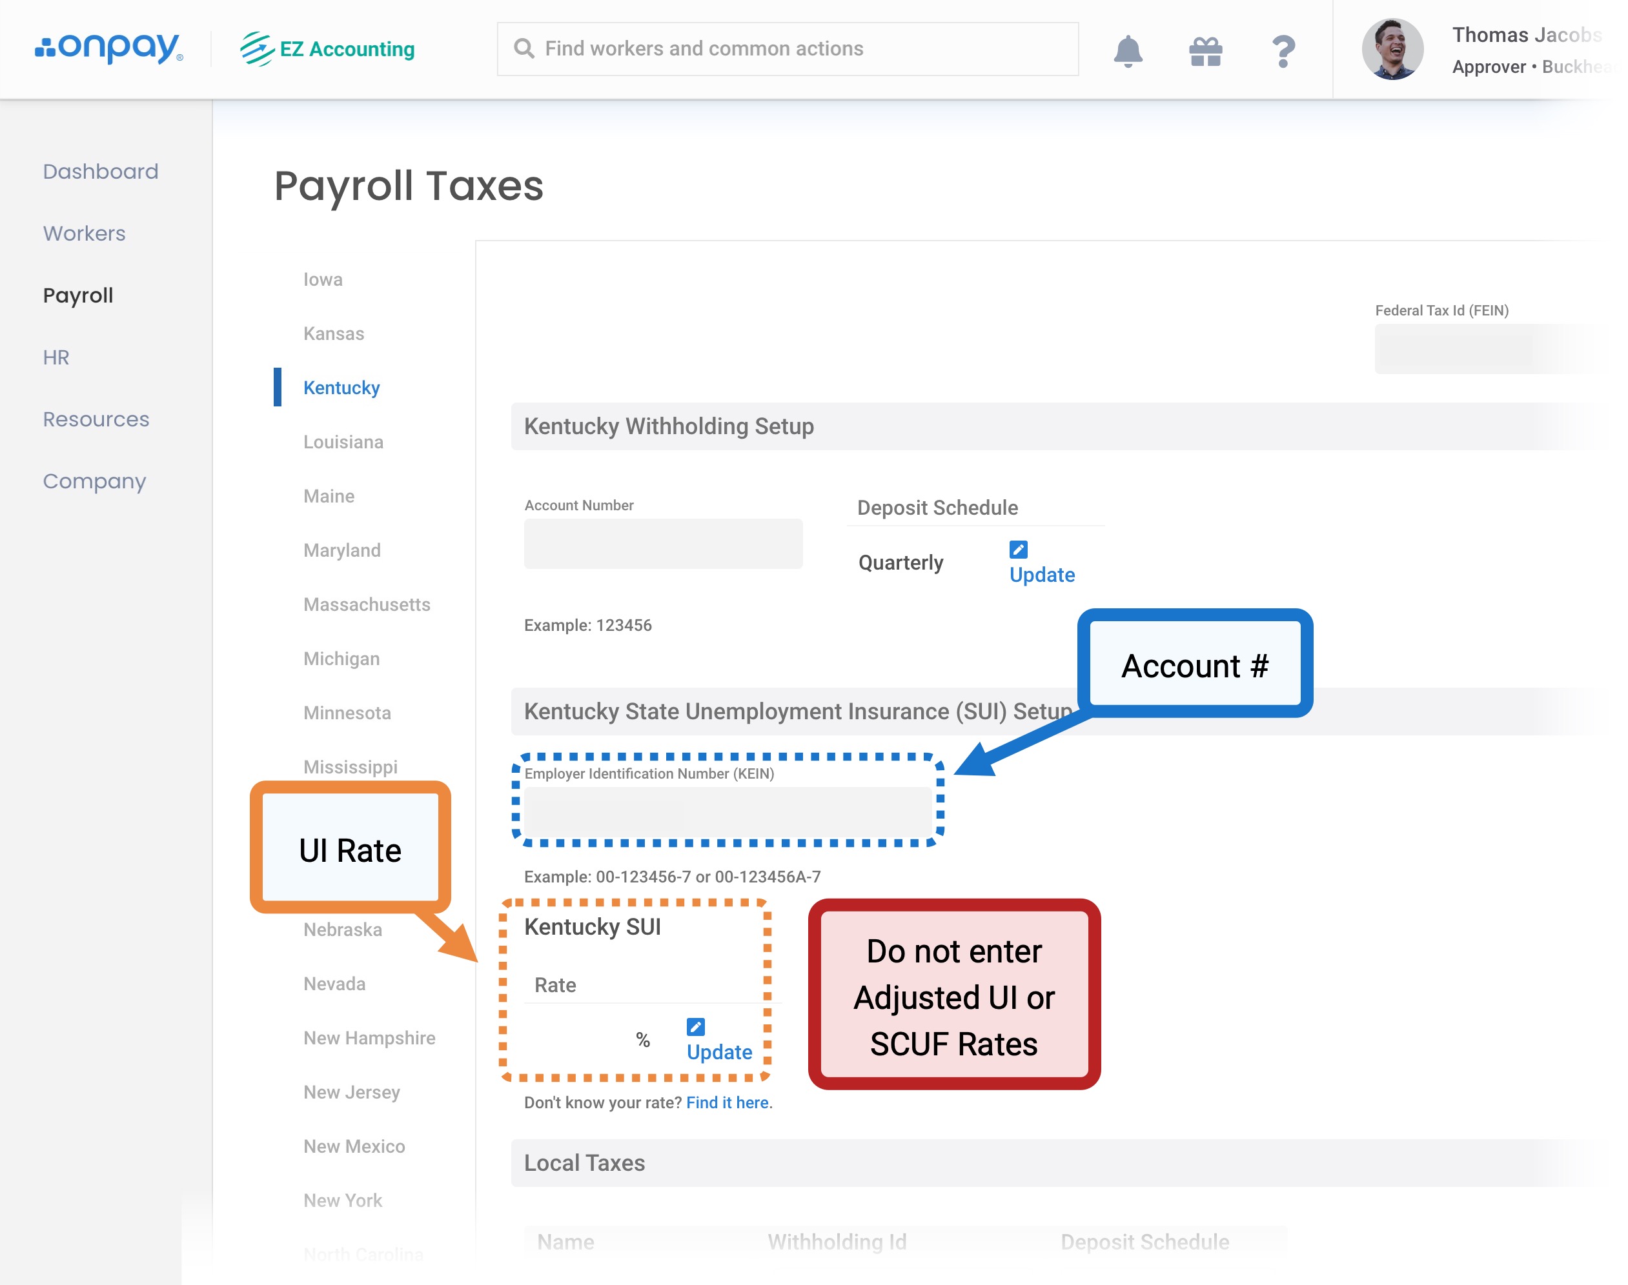Image resolution: width=1628 pixels, height=1285 pixels.
Task: Click Update link for Deposit Schedule
Action: pos(1041,575)
